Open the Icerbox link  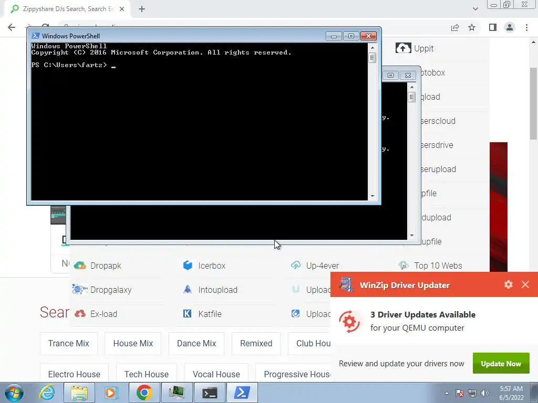(212, 266)
